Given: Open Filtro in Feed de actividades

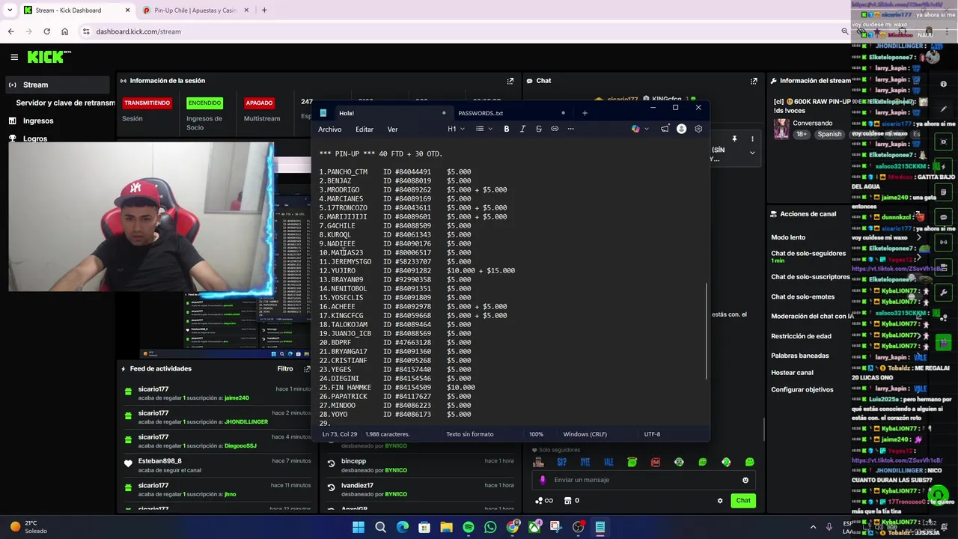Looking at the screenshot, I should point(285,368).
